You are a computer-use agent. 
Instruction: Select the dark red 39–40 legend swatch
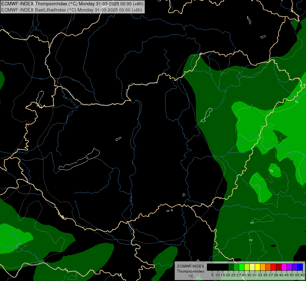(279, 267)
